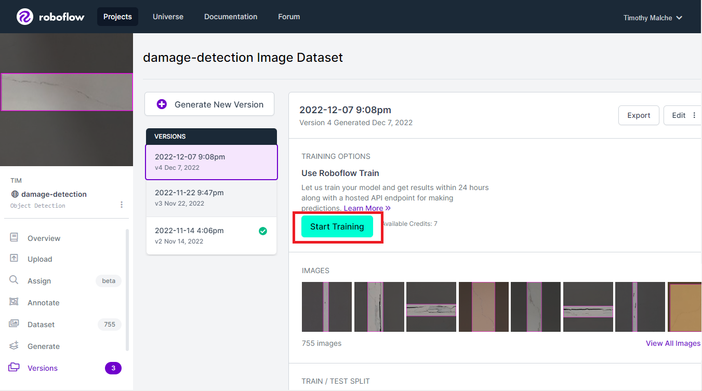Open fourth thumbnail with tan surface
This screenshot has width=702, height=391.
pos(484,307)
